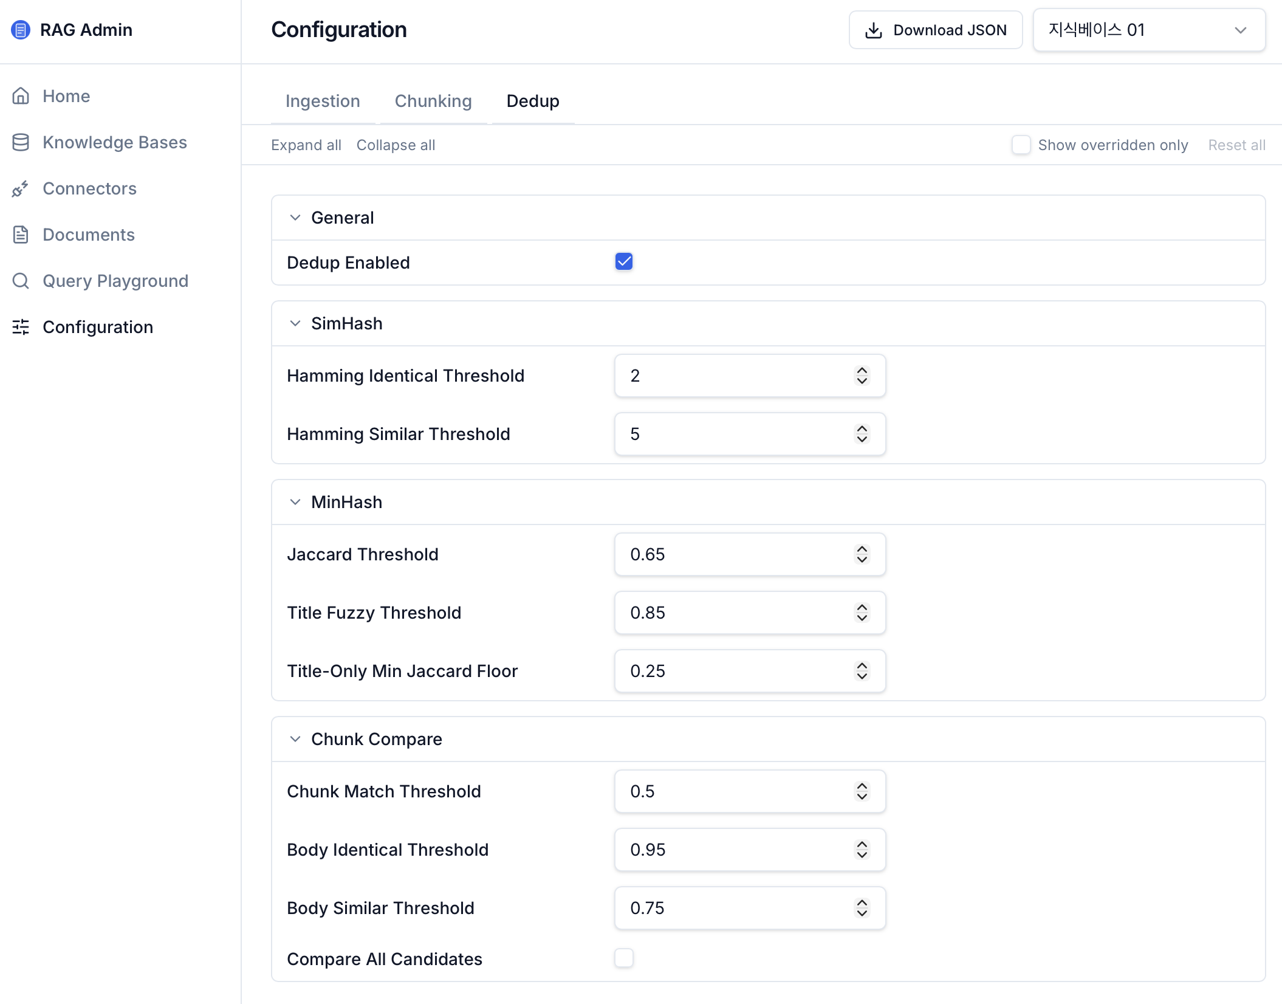The height and width of the screenshot is (1004, 1282).
Task: Click the Query Playground magnifier icon
Action: (21, 281)
